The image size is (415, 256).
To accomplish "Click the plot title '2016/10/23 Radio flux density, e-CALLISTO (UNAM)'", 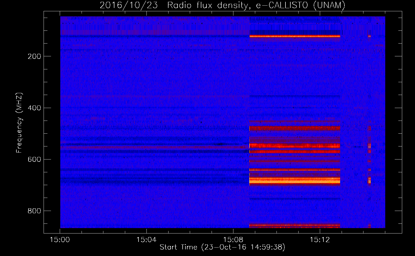I will (222, 5).
